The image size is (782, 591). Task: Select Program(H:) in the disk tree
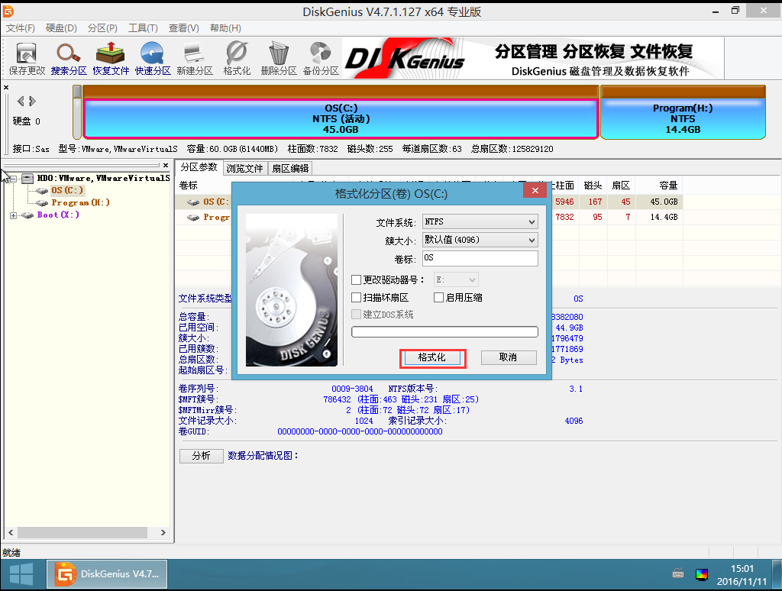click(x=80, y=202)
